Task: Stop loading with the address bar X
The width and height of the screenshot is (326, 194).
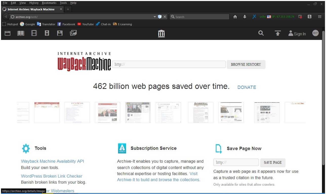Action: point(165,17)
